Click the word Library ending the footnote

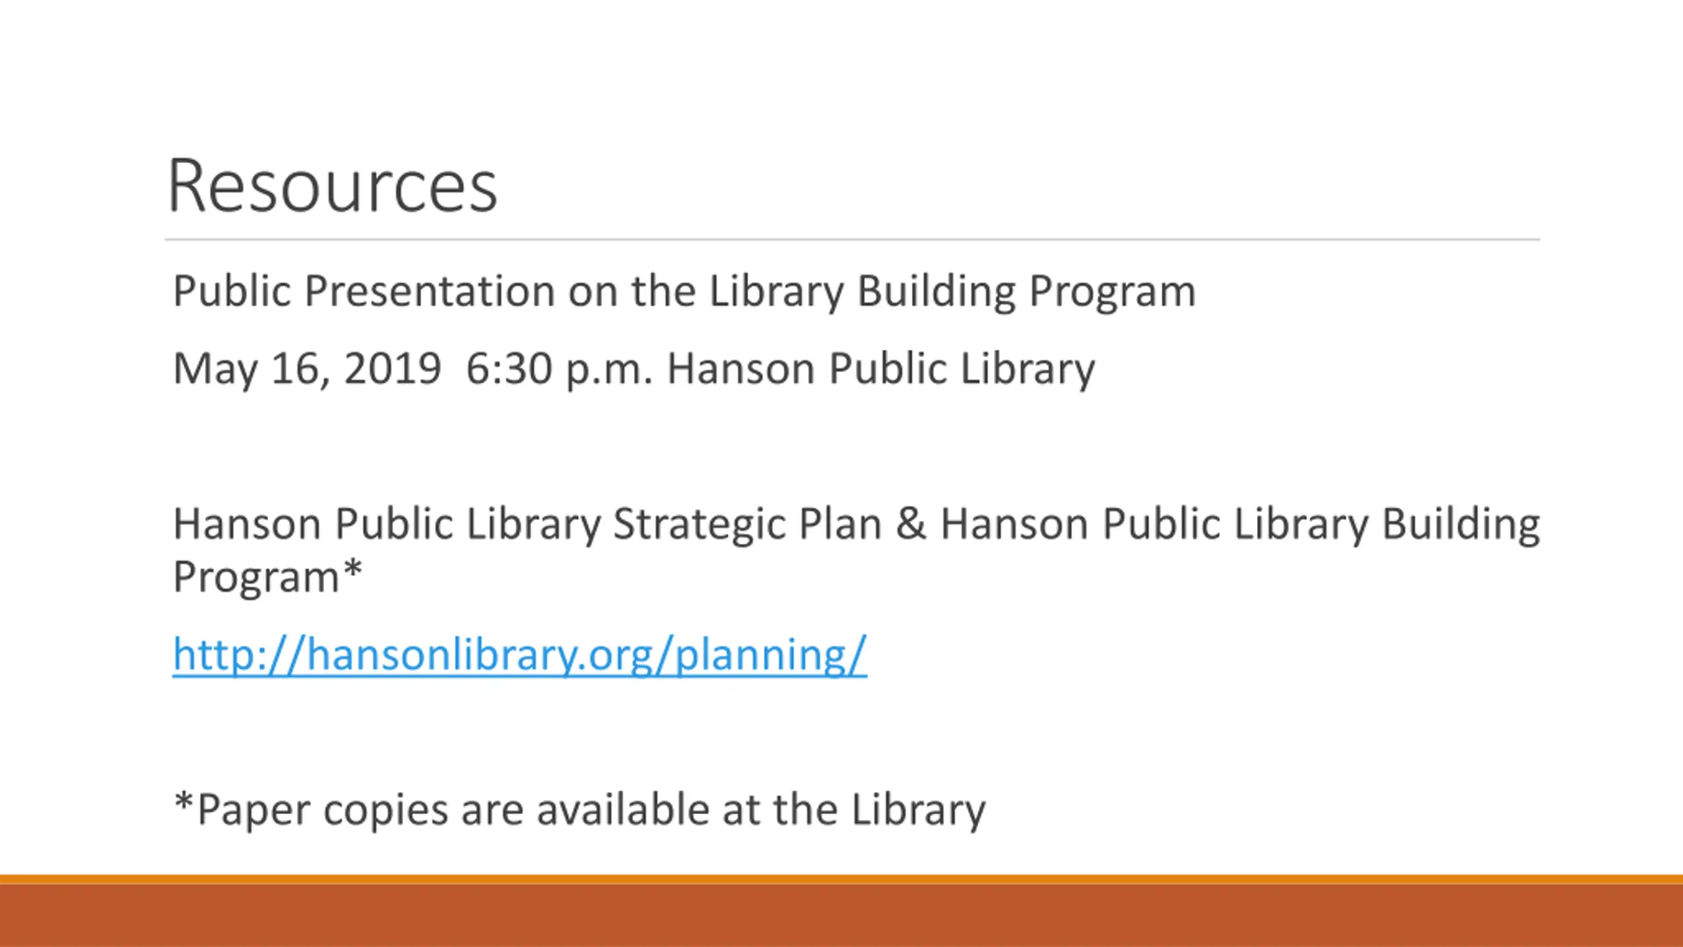[x=918, y=810]
